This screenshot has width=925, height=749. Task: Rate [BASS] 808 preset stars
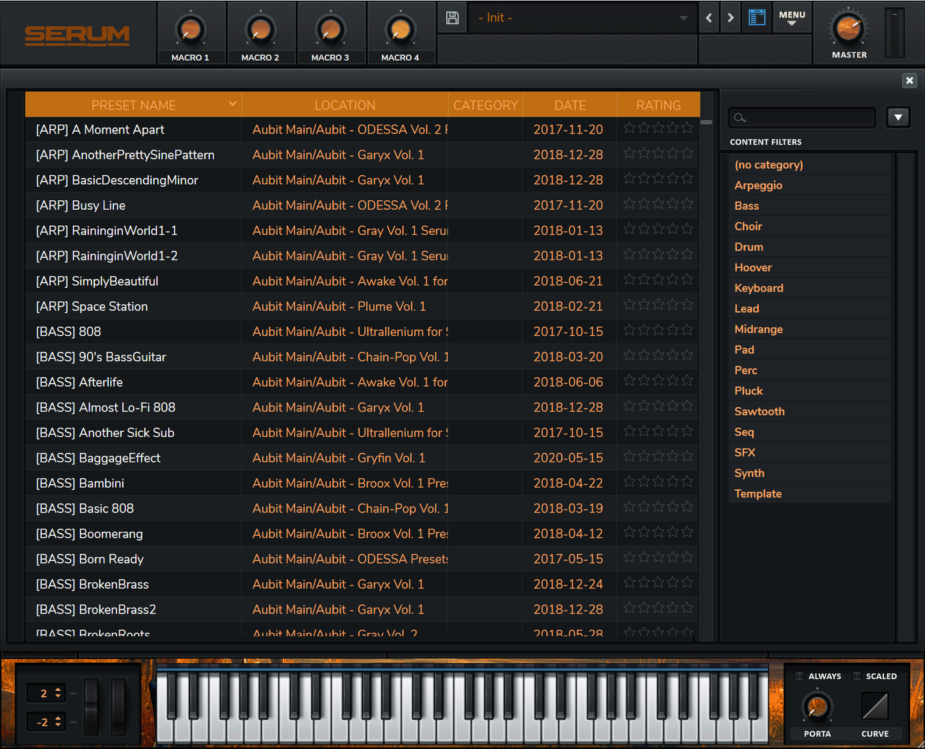click(658, 330)
